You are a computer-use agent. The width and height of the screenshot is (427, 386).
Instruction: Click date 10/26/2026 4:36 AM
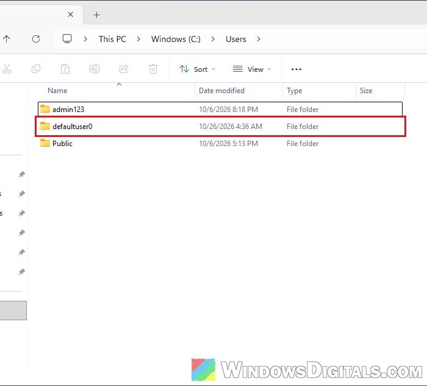pyautogui.click(x=231, y=127)
